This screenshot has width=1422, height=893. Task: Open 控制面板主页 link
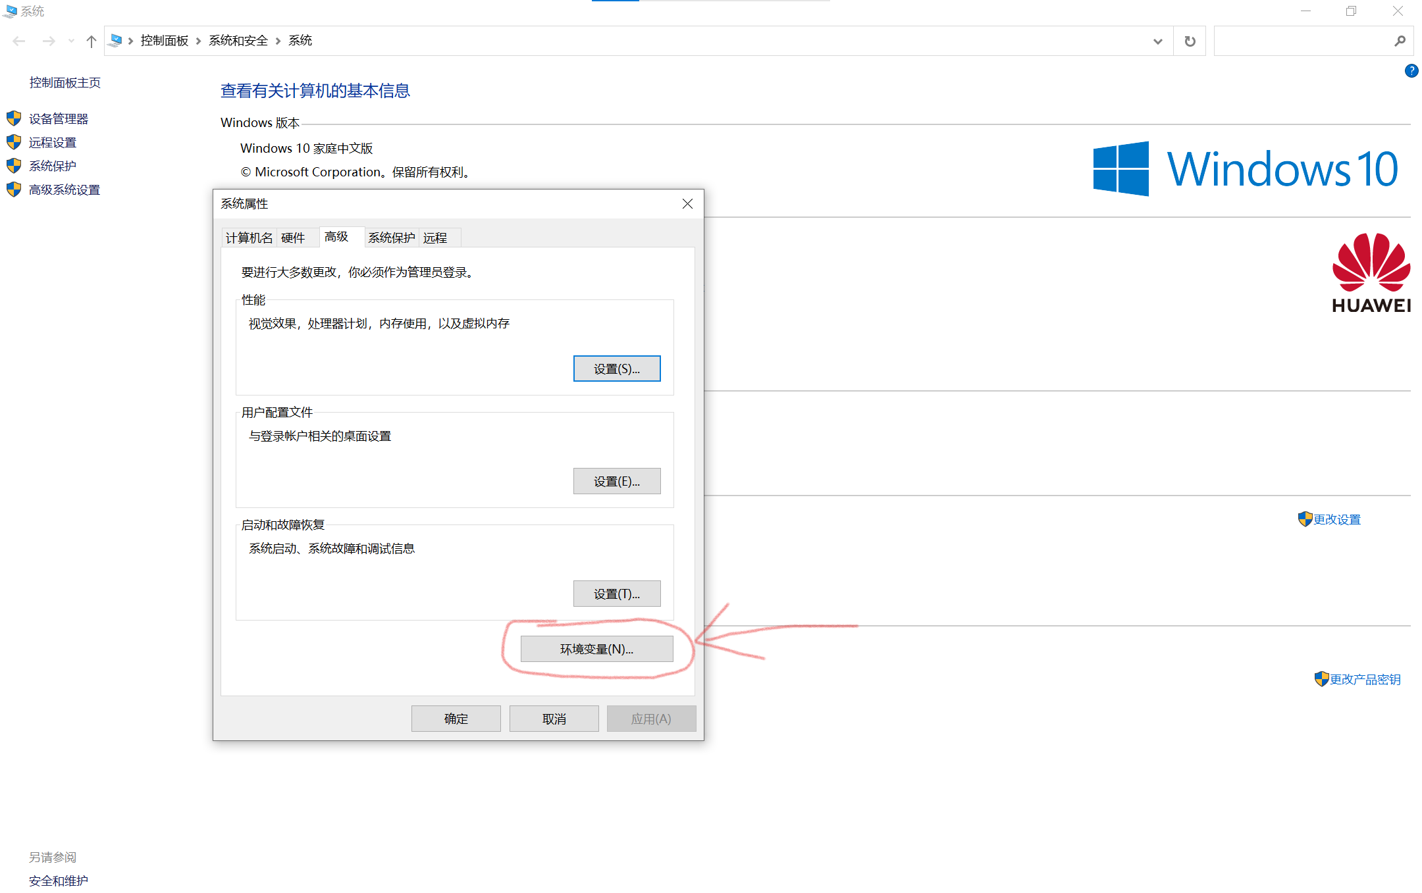pyautogui.click(x=65, y=82)
